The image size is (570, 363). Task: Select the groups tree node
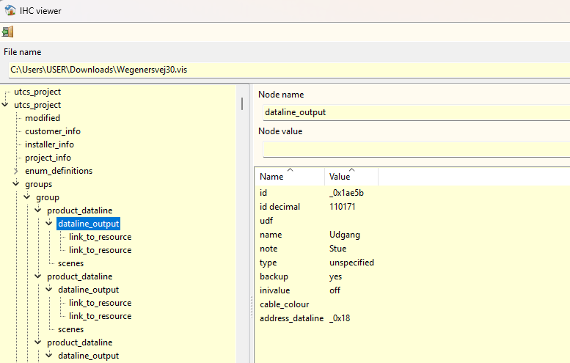(39, 184)
